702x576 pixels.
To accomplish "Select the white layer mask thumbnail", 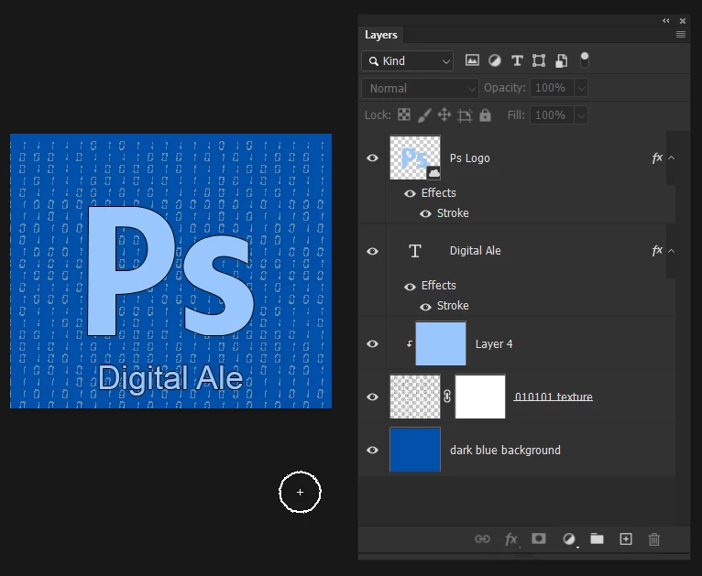I will (x=480, y=397).
